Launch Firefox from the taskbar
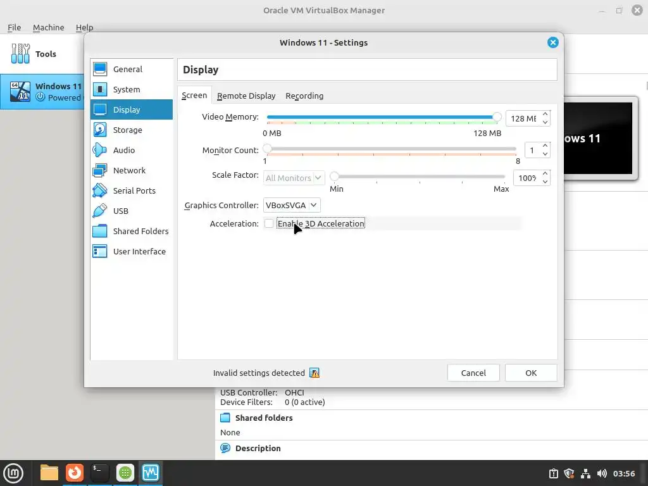Viewport: 648px width, 486px height. [x=75, y=473]
